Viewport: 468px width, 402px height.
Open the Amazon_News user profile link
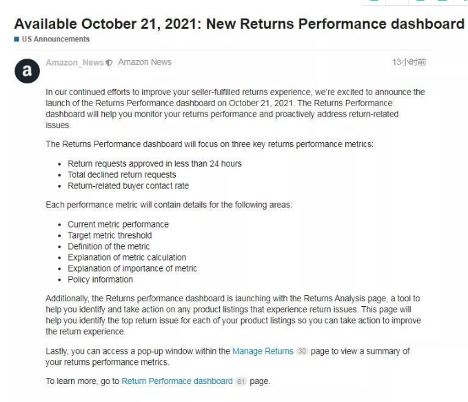pyautogui.click(x=74, y=63)
